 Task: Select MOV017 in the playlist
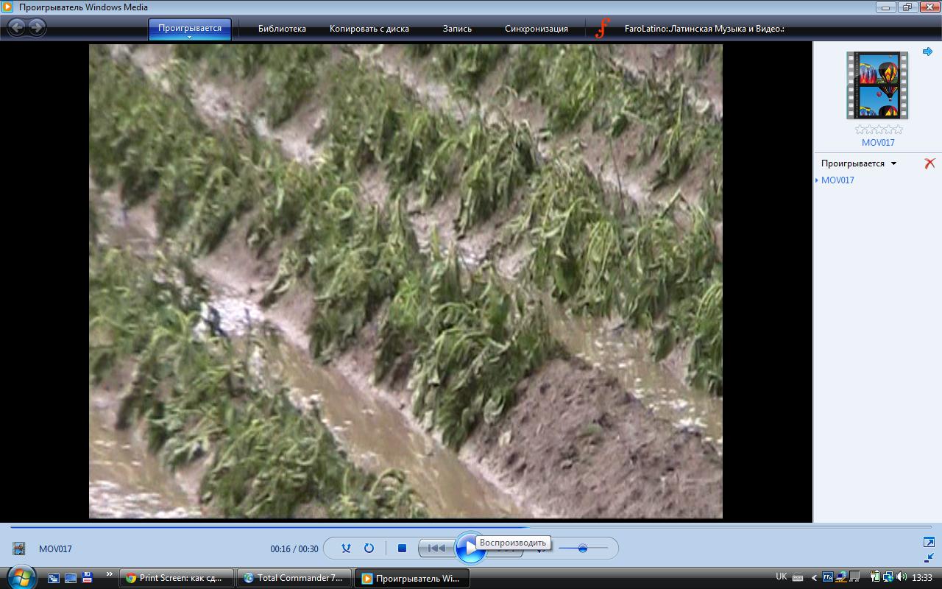(837, 180)
